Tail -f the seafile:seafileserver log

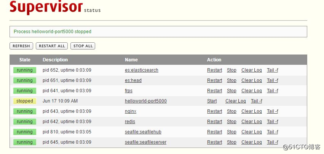272,142
